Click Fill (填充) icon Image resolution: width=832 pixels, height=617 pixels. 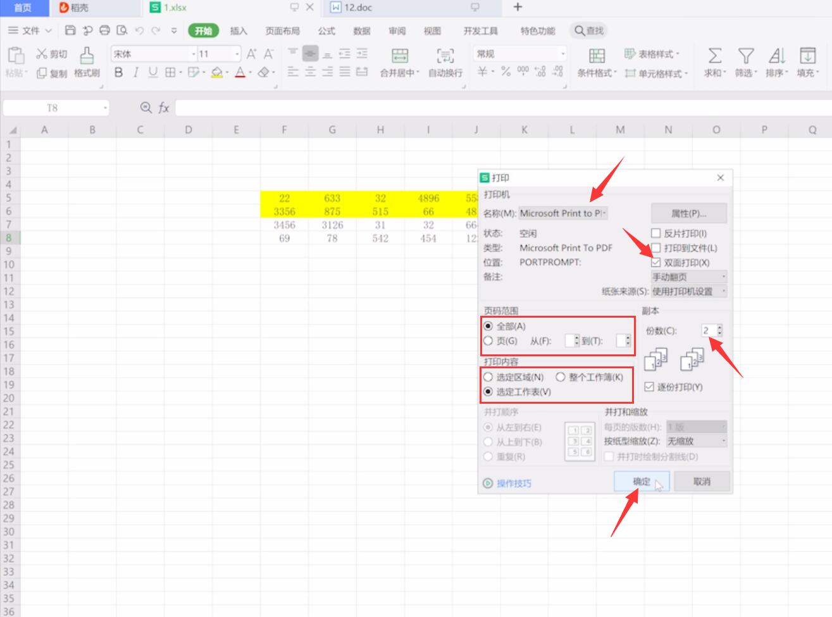(807, 56)
